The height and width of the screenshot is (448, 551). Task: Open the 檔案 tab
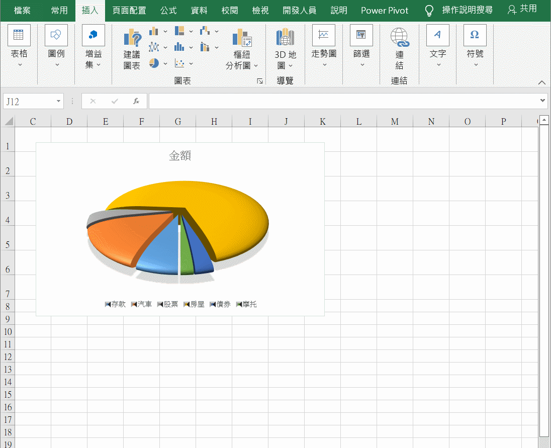click(22, 11)
